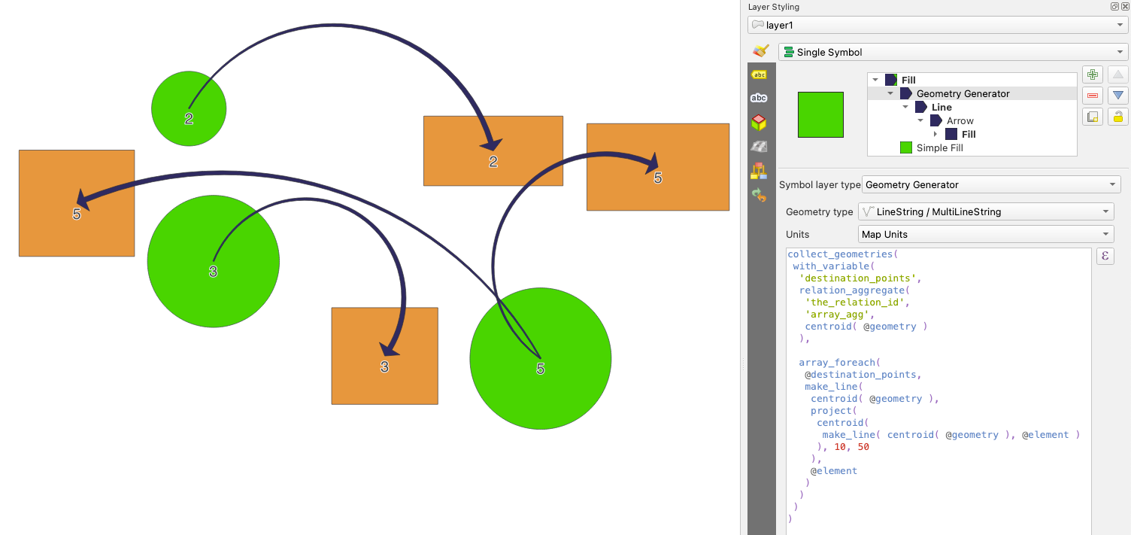Change Units from Map Units dropdown
Screen dimensions: 1131x535
click(985, 235)
